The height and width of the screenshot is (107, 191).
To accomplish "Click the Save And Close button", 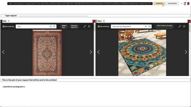I will (x=172, y=4).
